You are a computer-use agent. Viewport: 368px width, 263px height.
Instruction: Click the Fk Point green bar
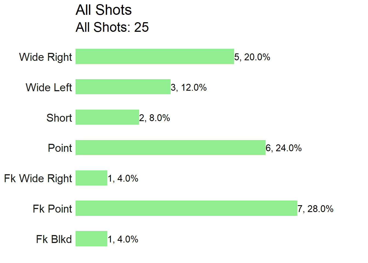click(186, 208)
